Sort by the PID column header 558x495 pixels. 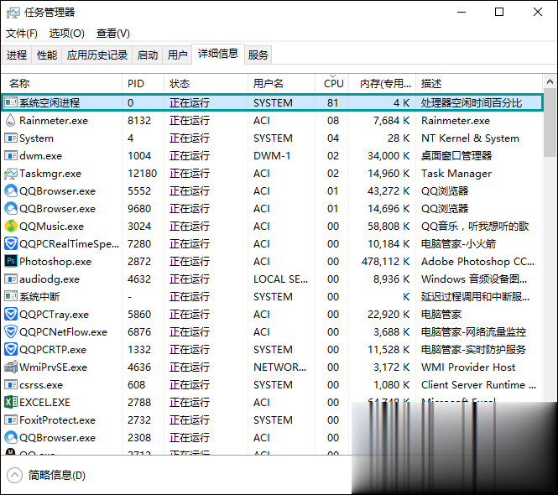click(143, 84)
